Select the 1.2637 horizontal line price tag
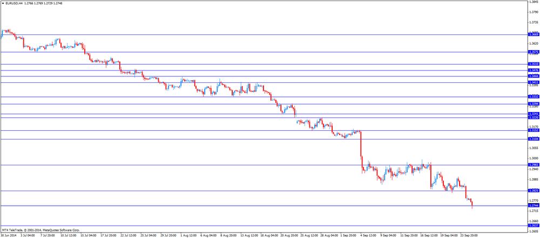Screen dimensions: 540x238 click(534, 225)
